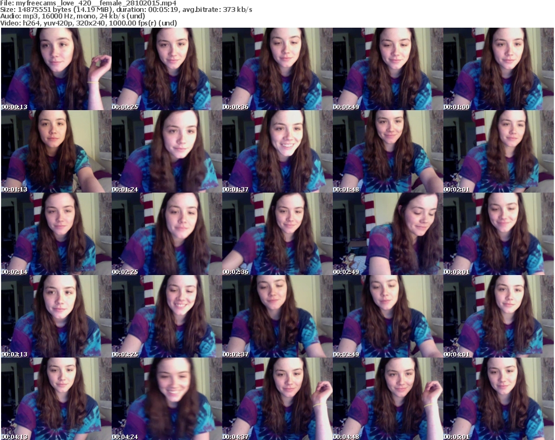The image size is (555, 440).
Task: Click the thumbnail stamped 00:05:01
Action: point(499,399)
